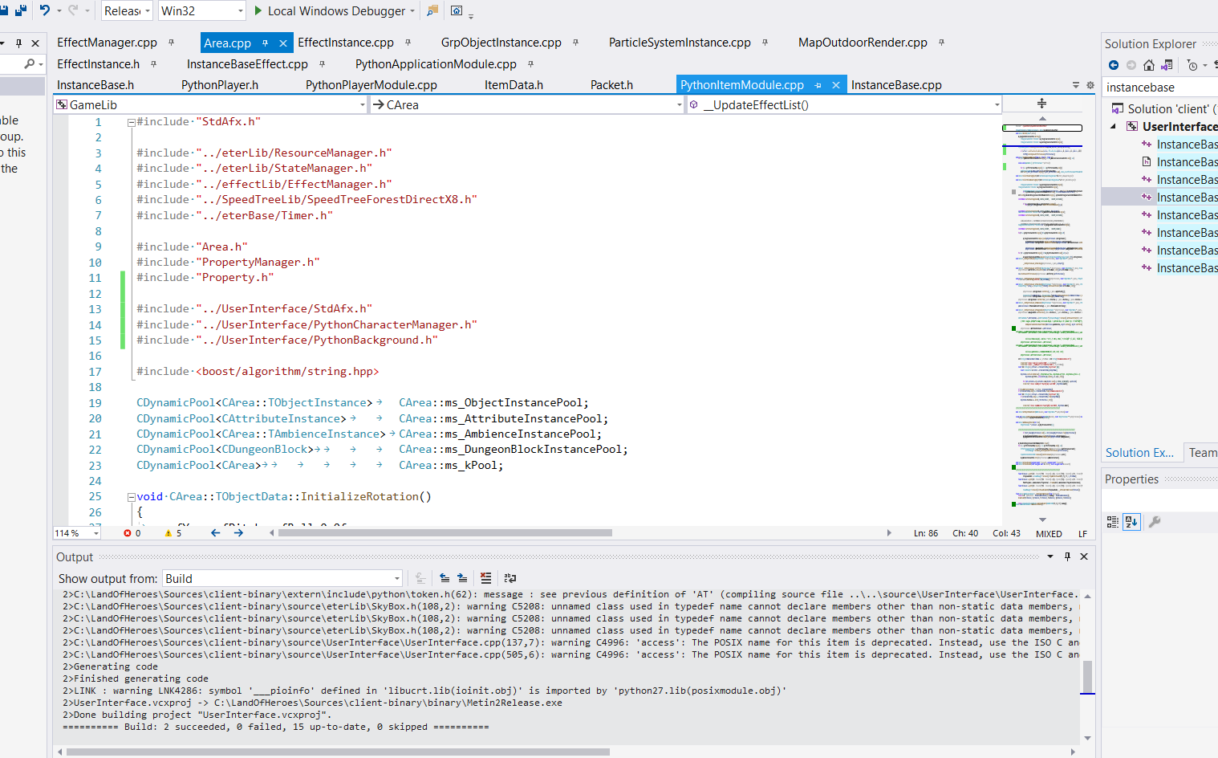This screenshot has width=1218, height=758.
Task: Open the editor tab settings gear
Action: click(x=1090, y=85)
